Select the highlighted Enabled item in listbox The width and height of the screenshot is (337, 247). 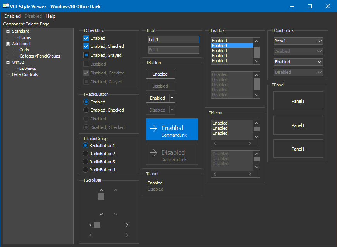[x=232, y=46]
